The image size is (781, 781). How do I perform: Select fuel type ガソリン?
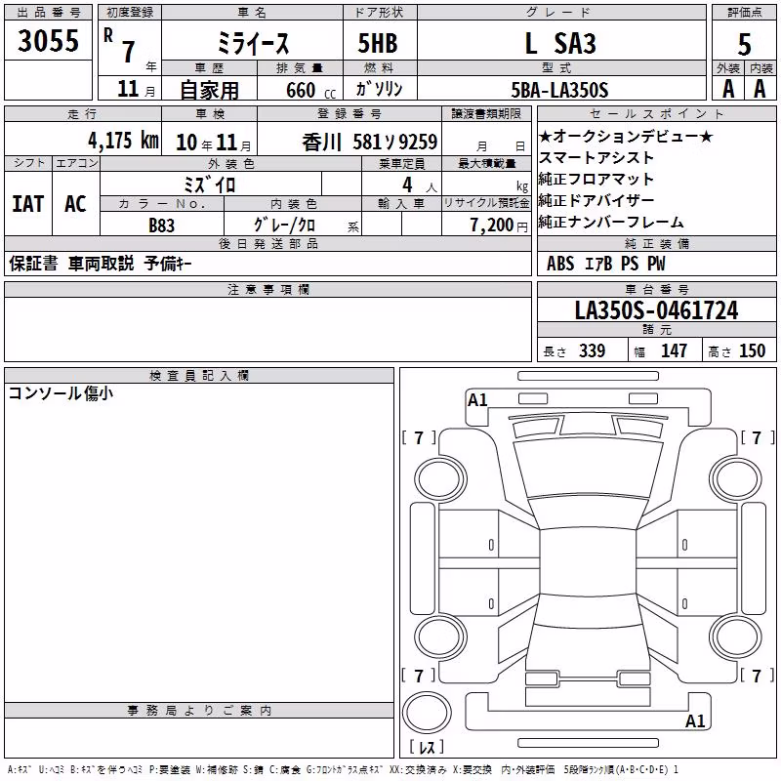tap(380, 89)
